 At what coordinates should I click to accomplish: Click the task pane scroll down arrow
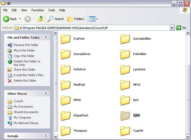pos(56,137)
